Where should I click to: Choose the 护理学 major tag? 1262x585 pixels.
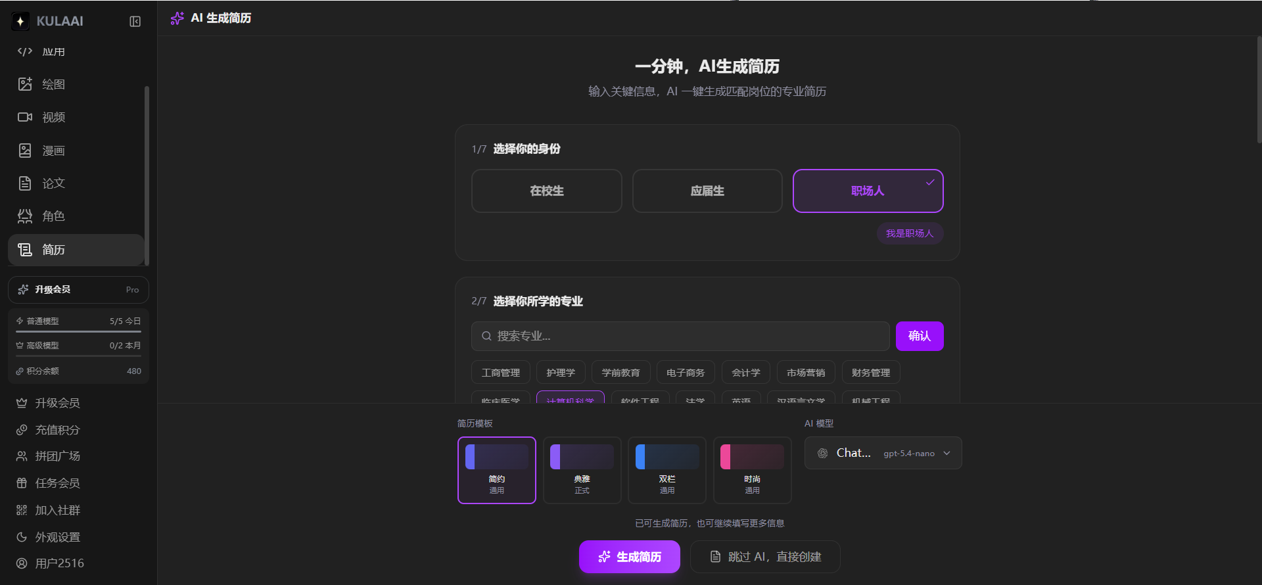tap(561, 373)
